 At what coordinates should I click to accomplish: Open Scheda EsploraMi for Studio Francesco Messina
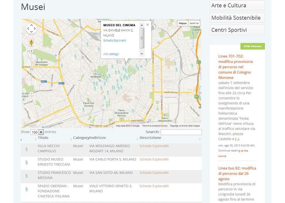point(154,173)
